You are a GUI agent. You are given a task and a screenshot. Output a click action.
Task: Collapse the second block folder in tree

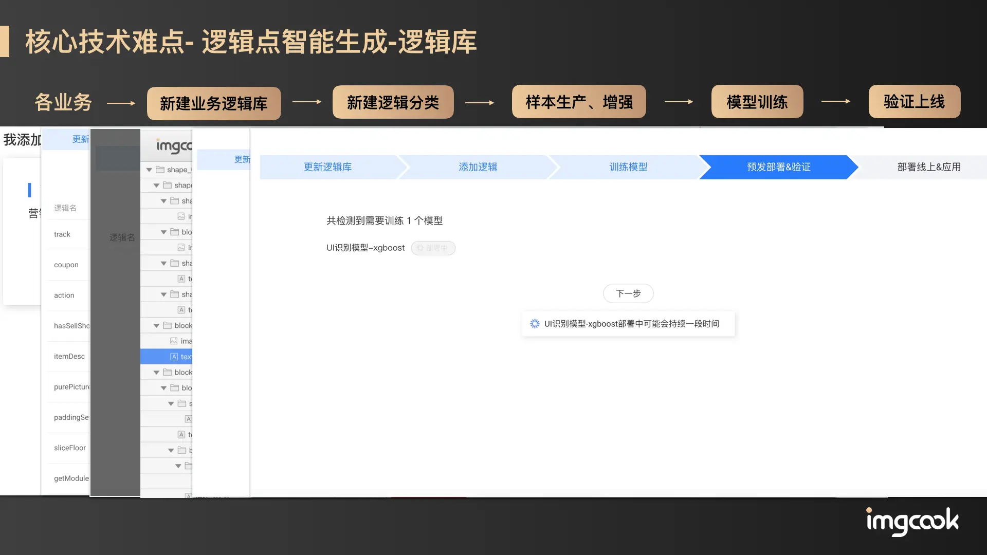156,373
